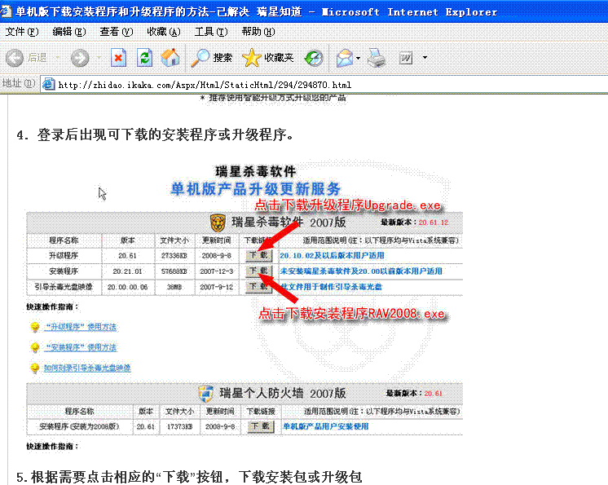Open the 如何刻录引导杀毒光盘映像 link
608x485 pixels.
(87, 368)
